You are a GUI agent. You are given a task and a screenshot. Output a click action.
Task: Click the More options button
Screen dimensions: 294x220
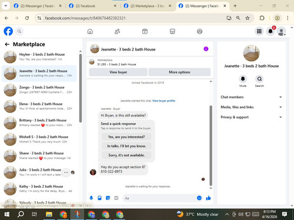click(x=179, y=72)
